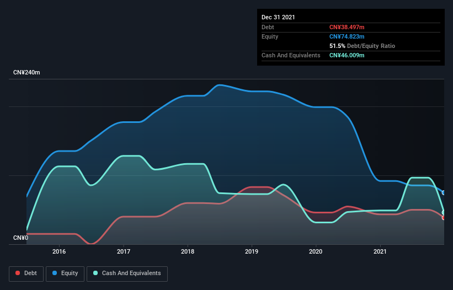Image resolution: width=453 pixels, height=290 pixels.
Task: Click the Equity label in the tooltip
Action: click(270, 36)
